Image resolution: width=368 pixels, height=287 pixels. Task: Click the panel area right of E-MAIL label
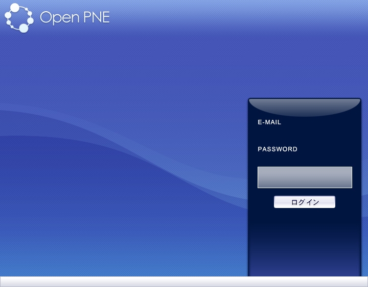[x=322, y=122]
